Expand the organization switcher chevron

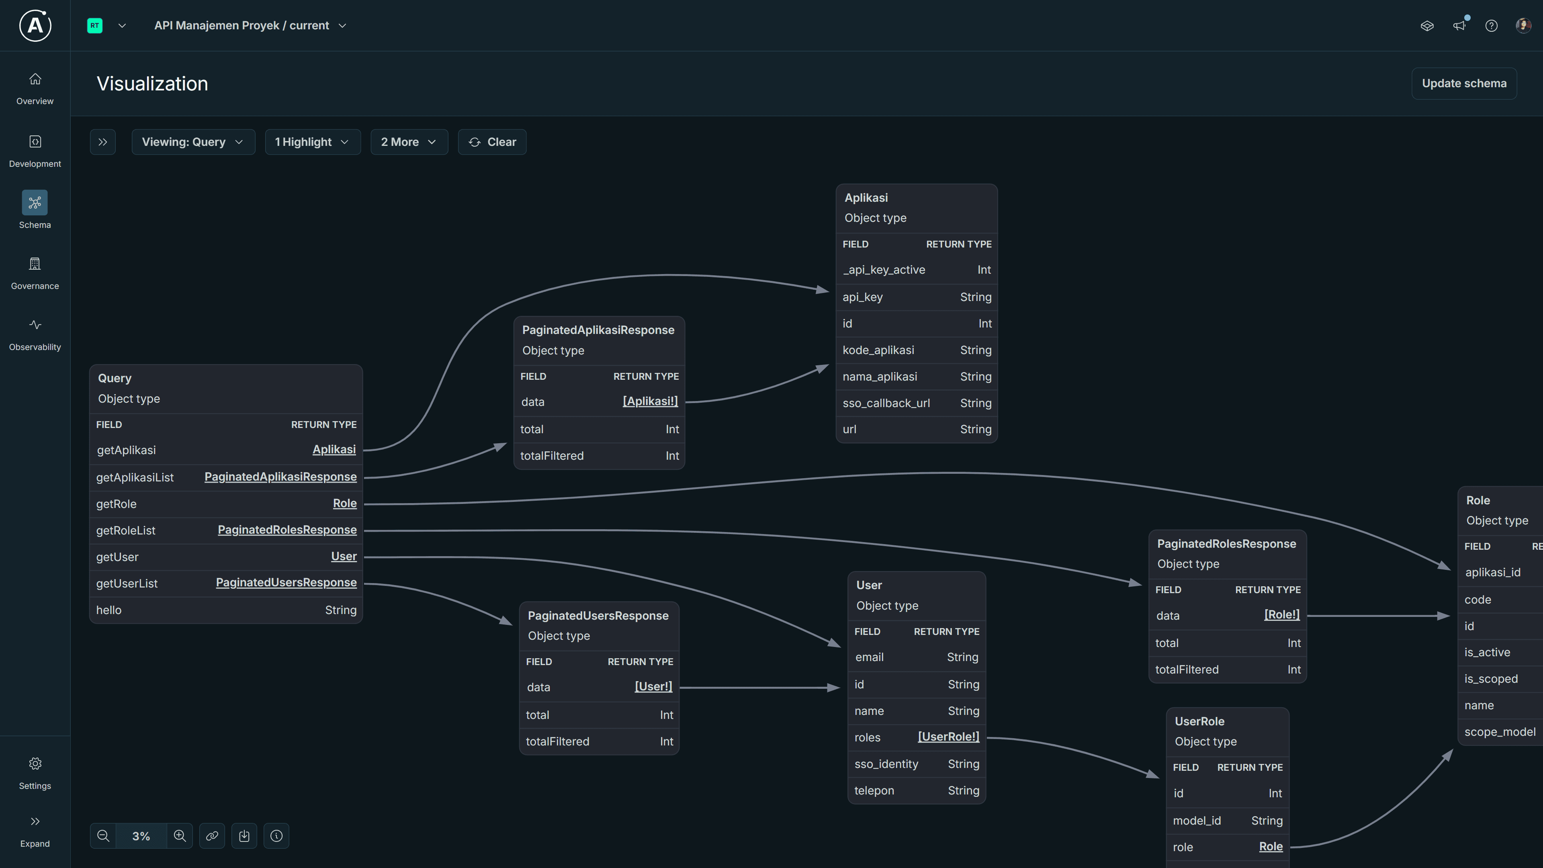(x=122, y=25)
